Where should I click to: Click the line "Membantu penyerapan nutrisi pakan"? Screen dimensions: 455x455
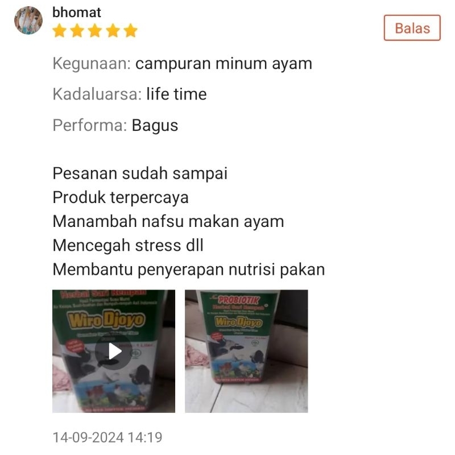coord(189,270)
